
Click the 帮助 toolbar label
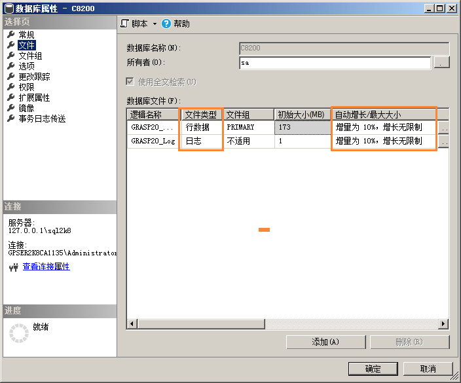click(x=181, y=24)
